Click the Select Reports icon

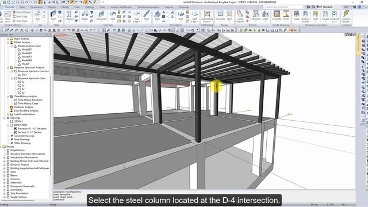[x=240, y=17]
